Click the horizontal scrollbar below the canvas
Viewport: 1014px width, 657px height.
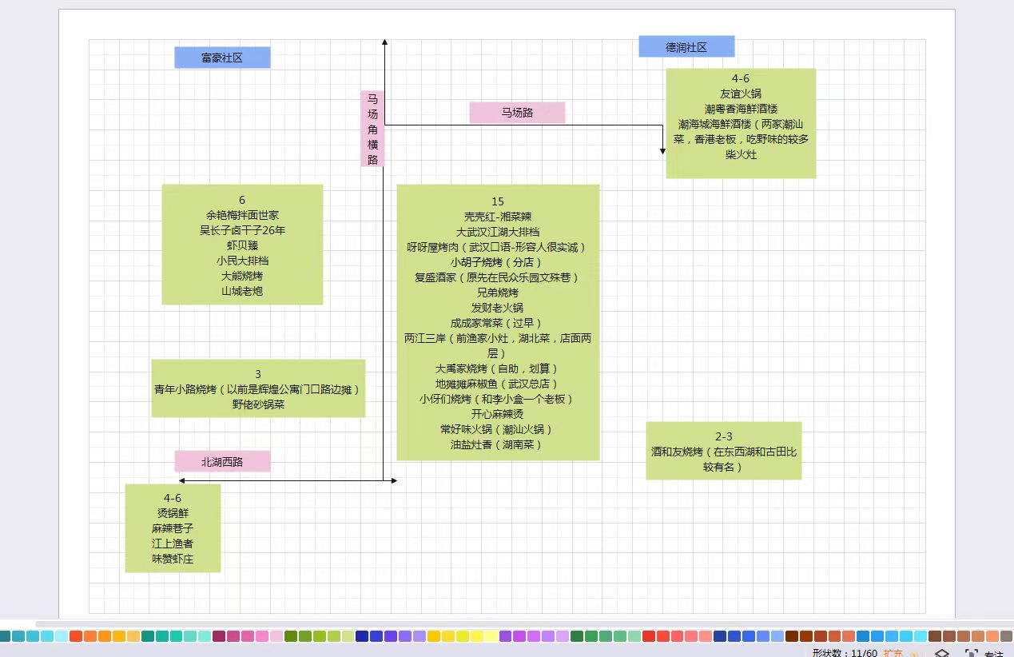point(479,623)
